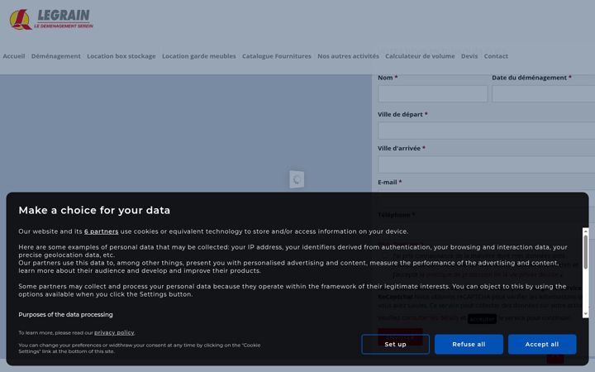Click the scrollbar down arrow in banner
The height and width of the screenshot is (372, 595).
(x=586, y=314)
